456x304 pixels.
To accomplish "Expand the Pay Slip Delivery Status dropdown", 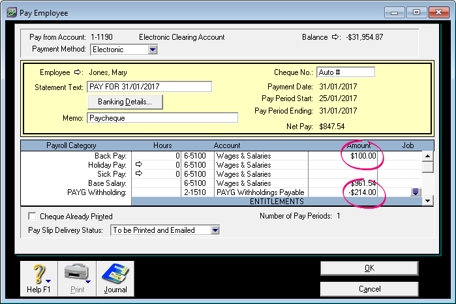I will (215, 230).
